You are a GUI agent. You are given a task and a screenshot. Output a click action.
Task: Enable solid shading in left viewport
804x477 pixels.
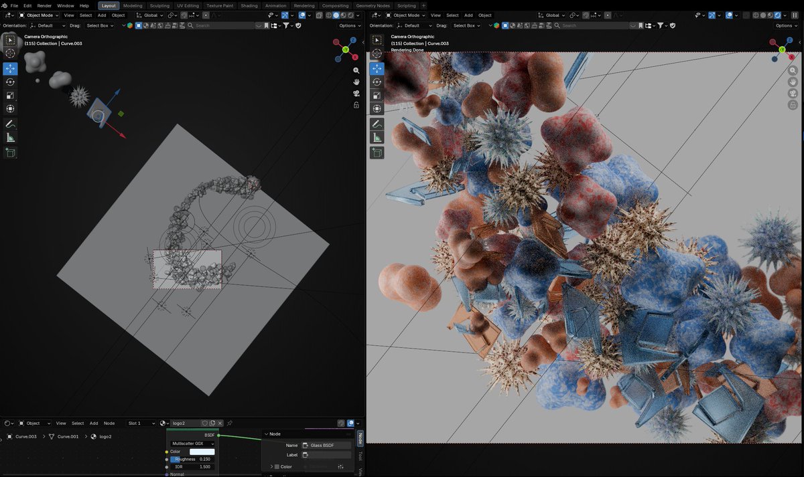click(x=336, y=15)
